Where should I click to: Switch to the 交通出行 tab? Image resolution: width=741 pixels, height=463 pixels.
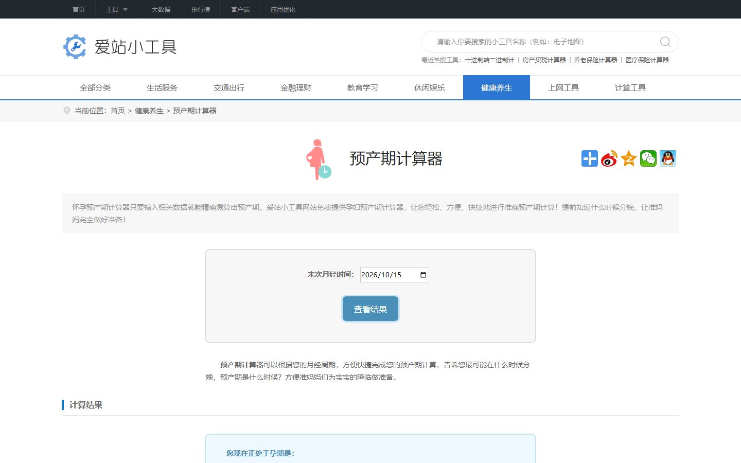[229, 87]
